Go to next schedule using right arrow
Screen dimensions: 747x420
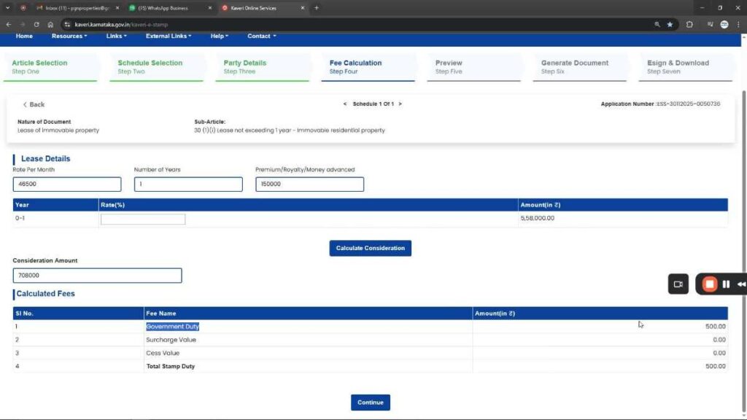400,104
